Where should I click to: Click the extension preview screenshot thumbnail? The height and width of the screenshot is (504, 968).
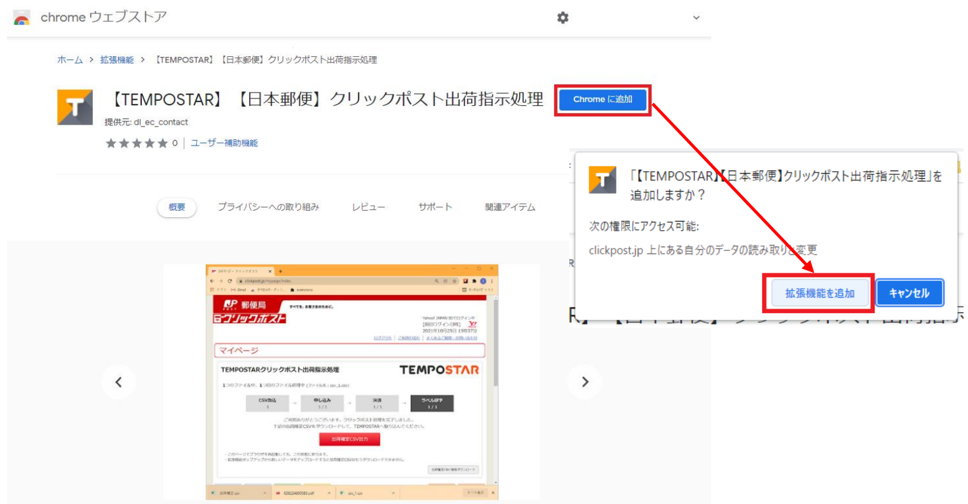tap(352, 382)
